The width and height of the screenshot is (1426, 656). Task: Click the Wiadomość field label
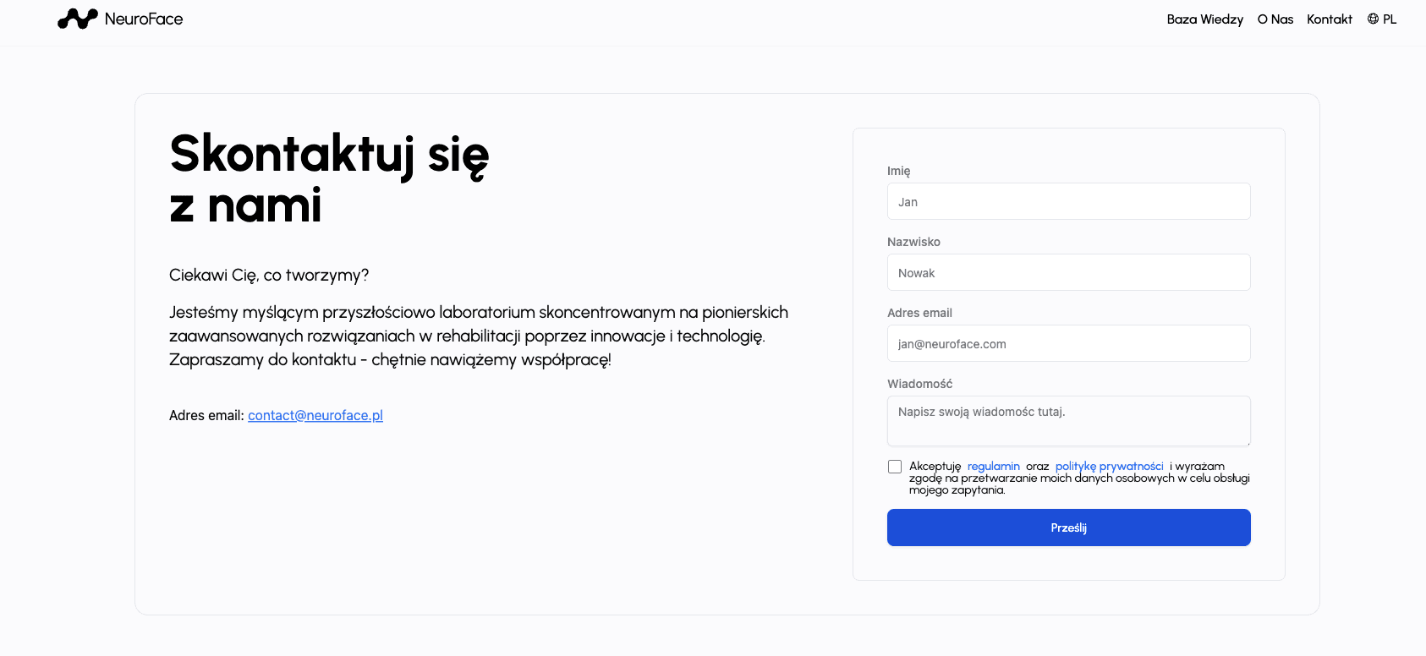919,384
